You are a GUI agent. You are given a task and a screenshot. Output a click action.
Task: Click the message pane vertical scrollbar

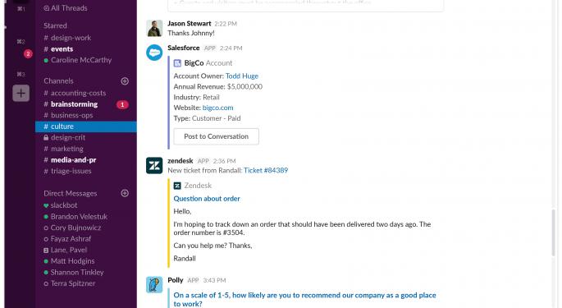tap(554, 233)
